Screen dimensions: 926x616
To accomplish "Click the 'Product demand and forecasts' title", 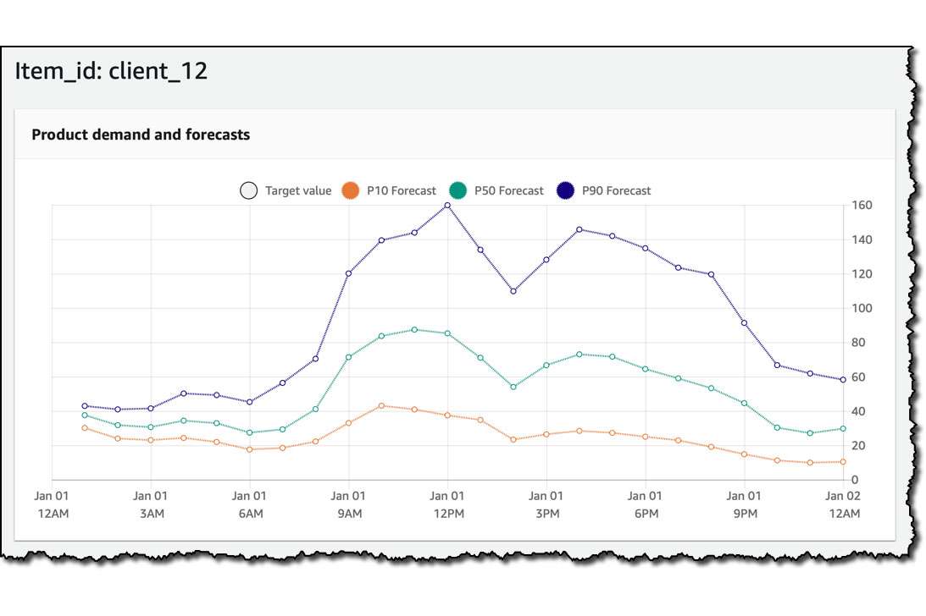I will pyautogui.click(x=141, y=135).
